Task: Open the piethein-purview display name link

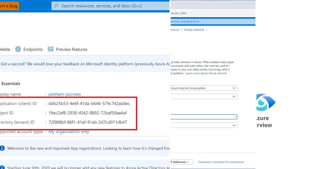Action: (65, 94)
